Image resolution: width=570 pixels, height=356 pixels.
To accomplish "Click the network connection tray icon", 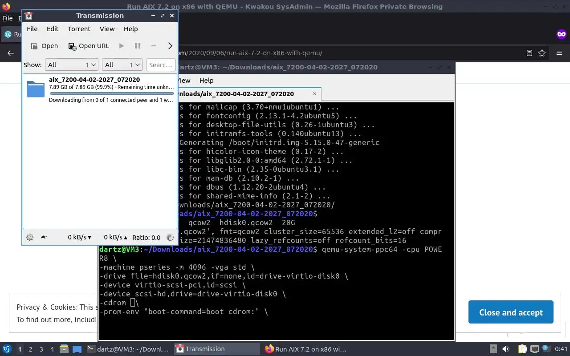I will (x=535, y=349).
